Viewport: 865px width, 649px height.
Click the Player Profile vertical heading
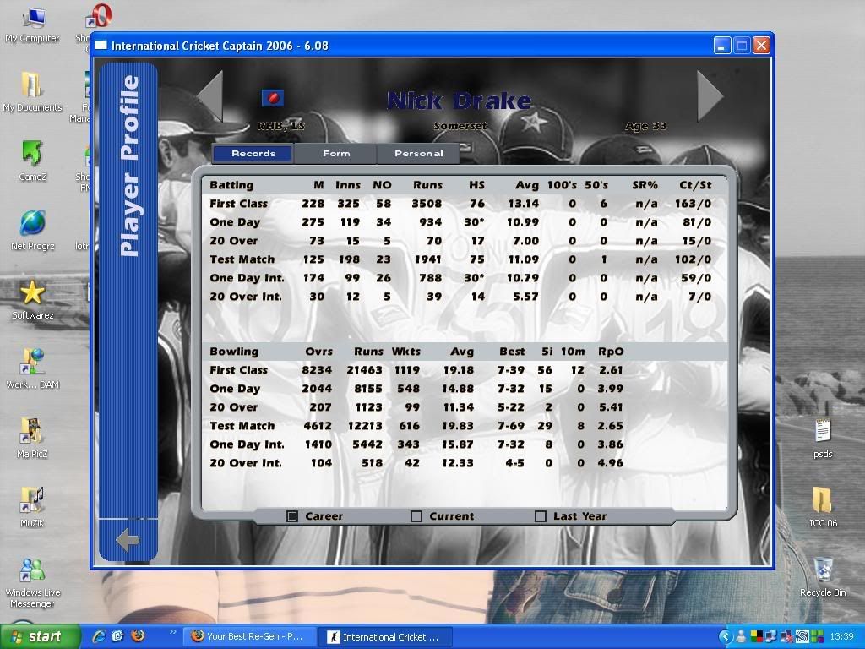click(129, 166)
